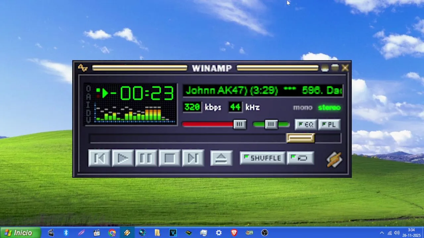Minimize the Winamp window
The height and width of the screenshot is (238, 424).
pos(325,68)
